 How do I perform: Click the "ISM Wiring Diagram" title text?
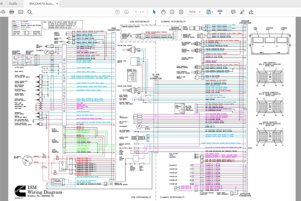(x=45, y=190)
